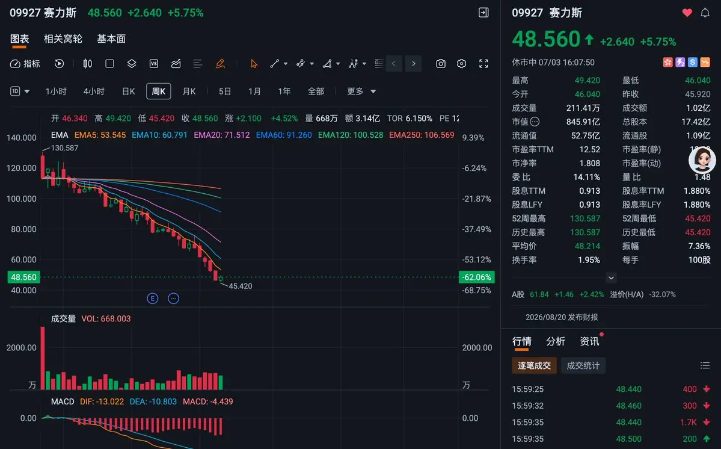Select the 4小时 timeframe
This screenshot has height=449, width=721.
click(94, 91)
